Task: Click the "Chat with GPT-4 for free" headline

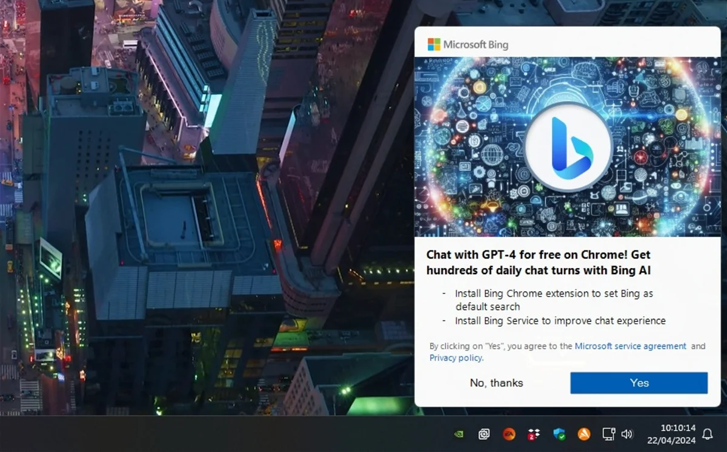Action: click(x=539, y=263)
